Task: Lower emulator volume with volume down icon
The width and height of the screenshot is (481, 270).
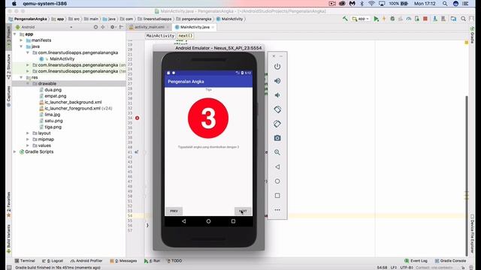Action: click(x=277, y=95)
